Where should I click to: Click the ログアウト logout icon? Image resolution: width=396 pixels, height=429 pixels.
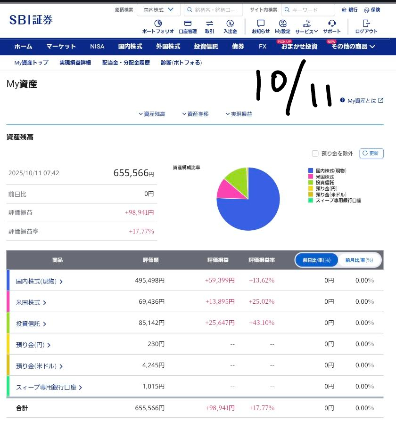(366, 24)
